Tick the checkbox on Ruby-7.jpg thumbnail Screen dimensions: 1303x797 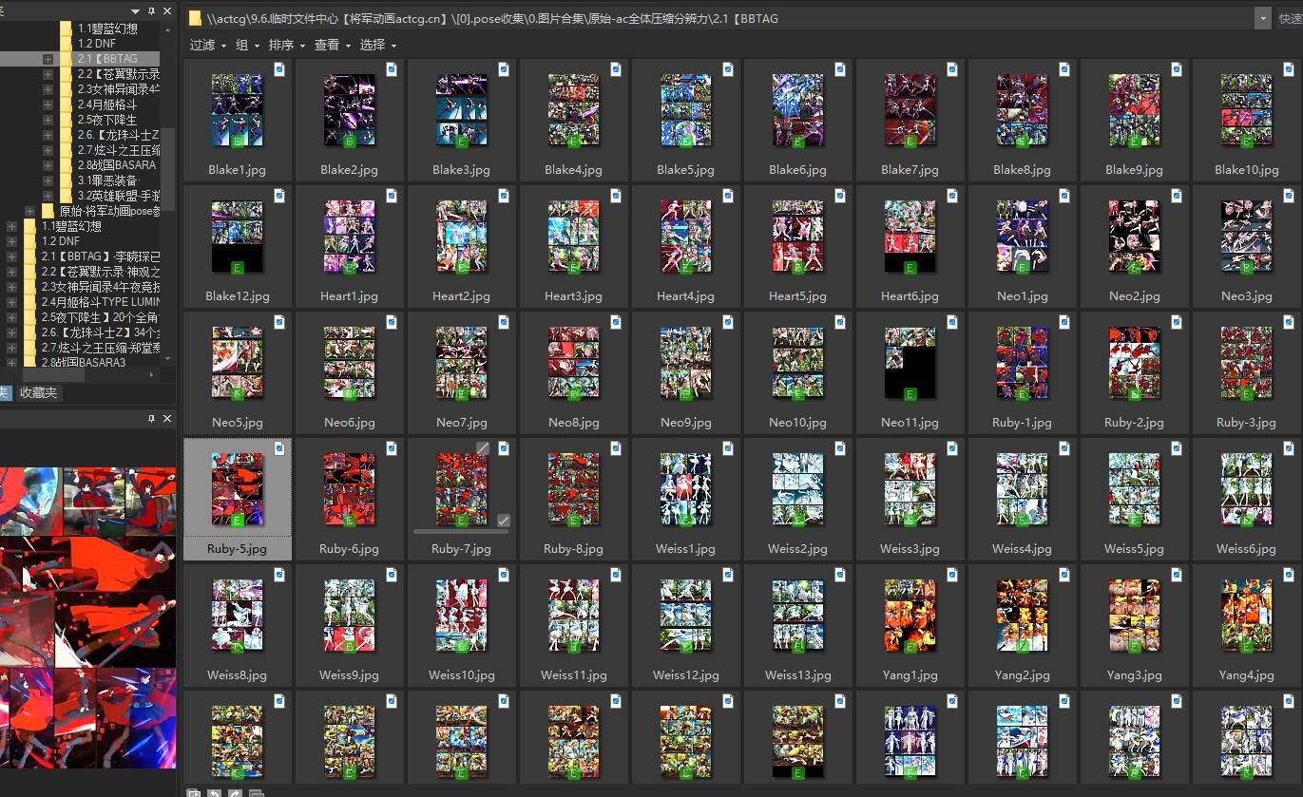[x=504, y=521]
